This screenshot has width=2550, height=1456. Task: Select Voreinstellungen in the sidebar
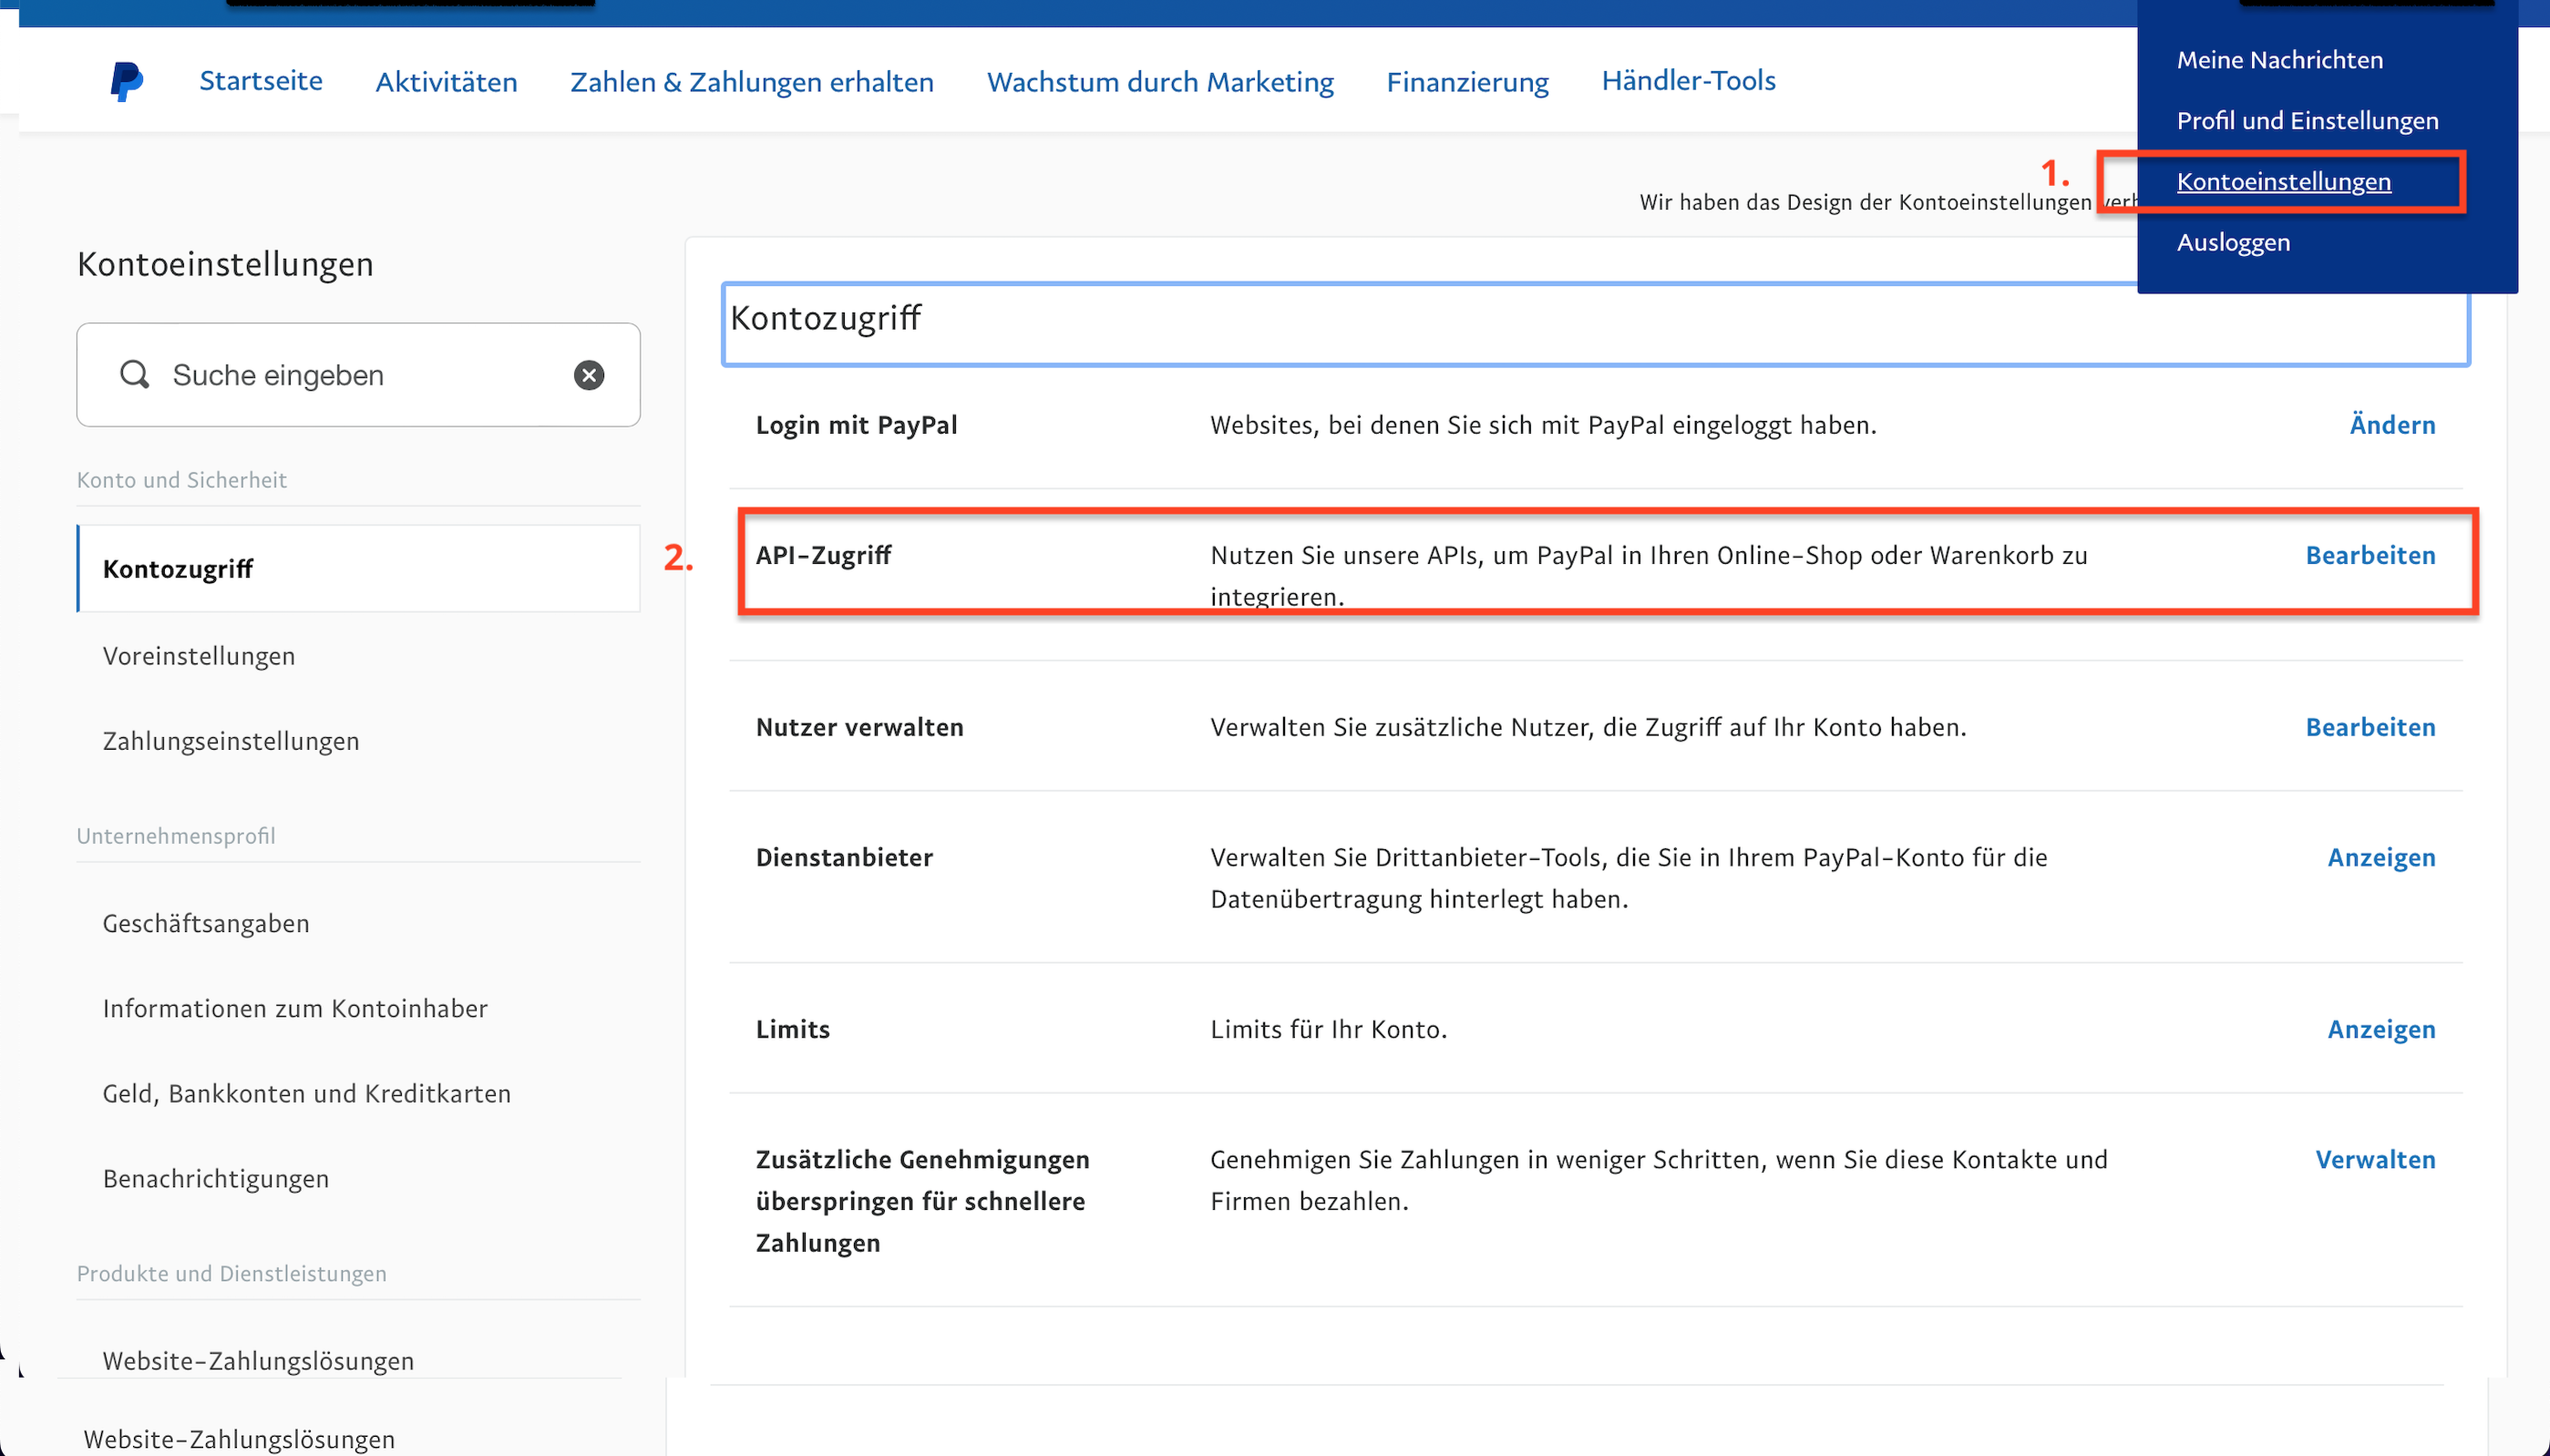coord(199,656)
